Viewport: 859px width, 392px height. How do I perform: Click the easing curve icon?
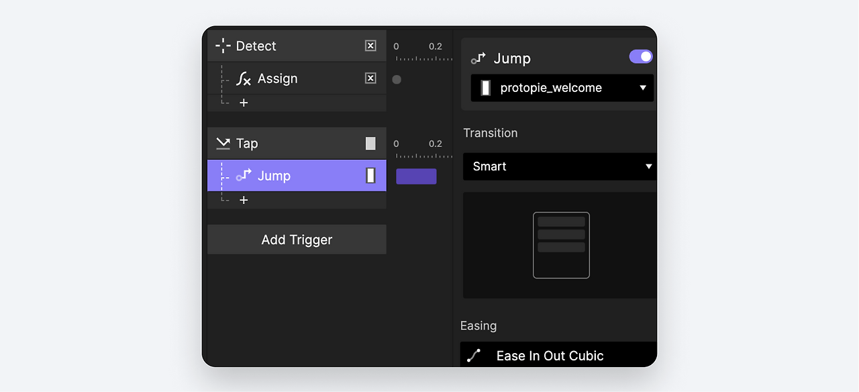point(474,356)
